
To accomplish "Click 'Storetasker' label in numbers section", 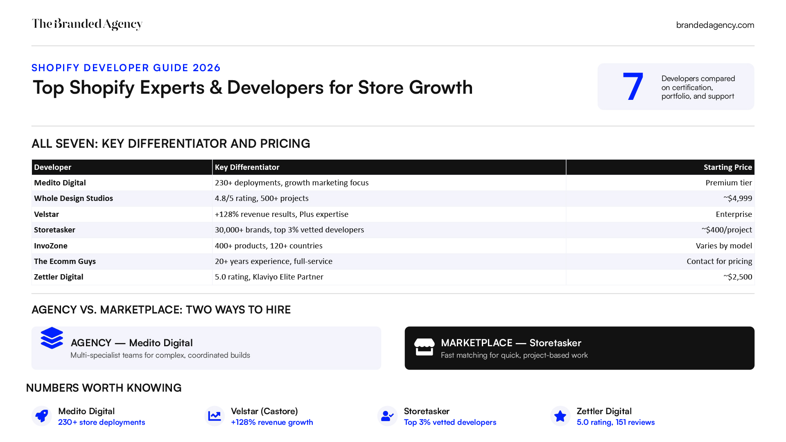I will coord(427,411).
